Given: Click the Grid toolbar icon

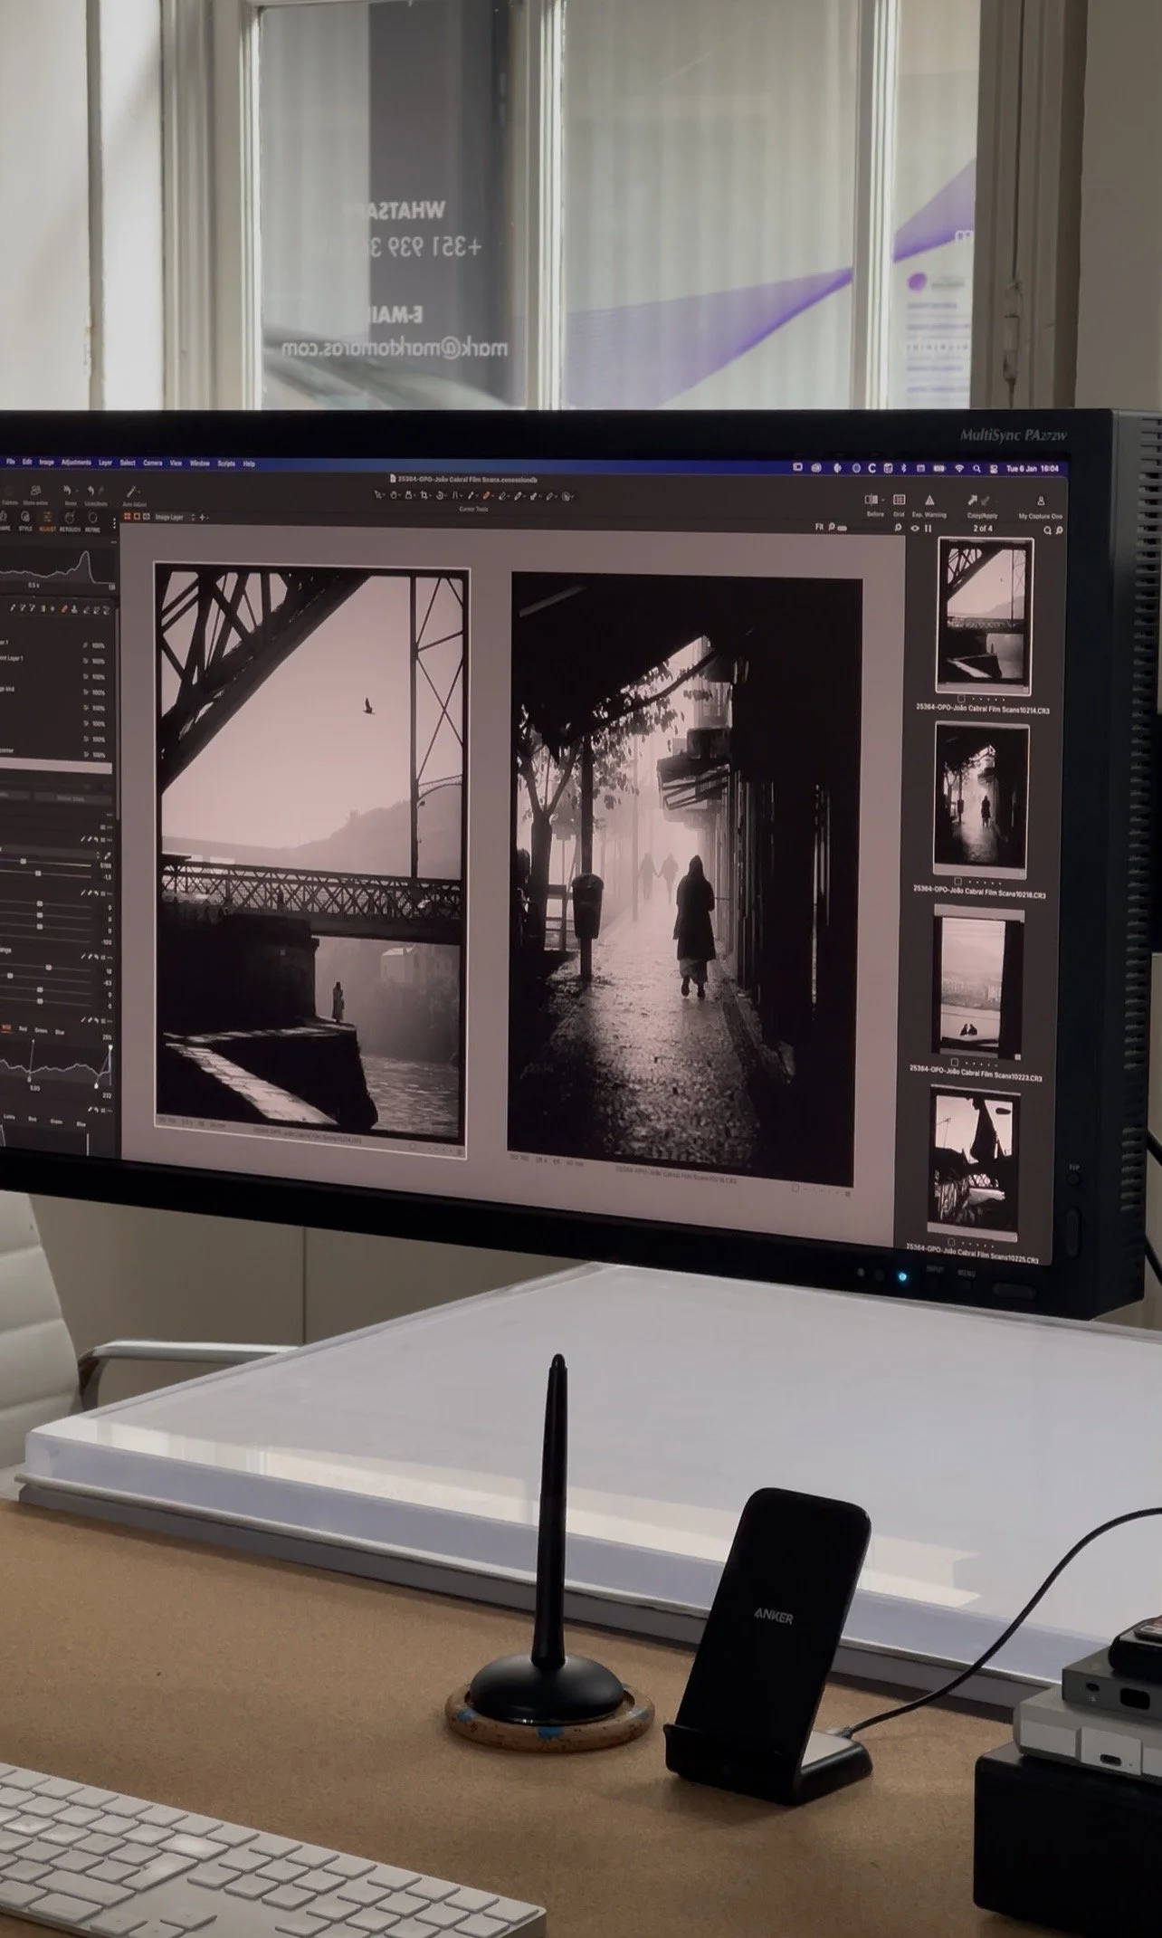Looking at the screenshot, I should pyautogui.click(x=899, y=500).
